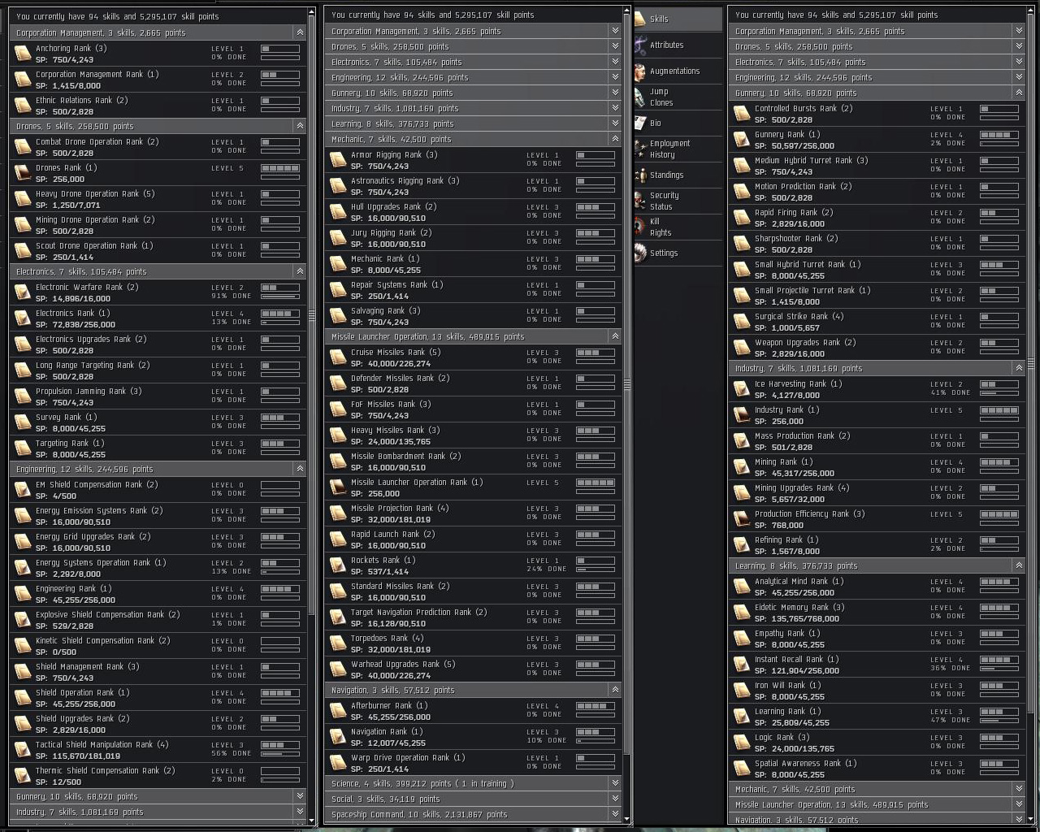Click the Eidetic Memory skill icon
Viewport: 1040px width, 832px height.
(742, 613)
